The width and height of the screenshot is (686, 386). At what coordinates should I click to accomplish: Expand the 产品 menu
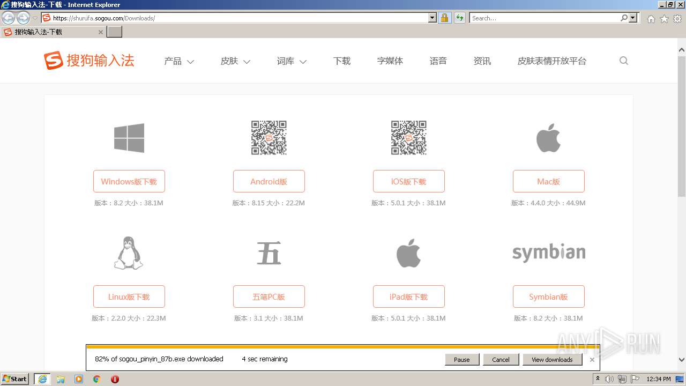click(179, 61)
